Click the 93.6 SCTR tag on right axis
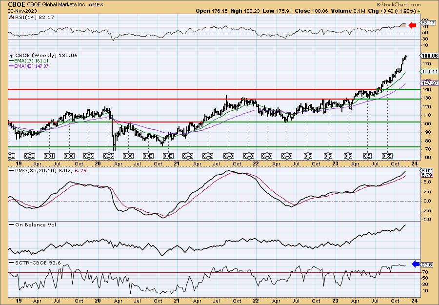 [427, 264]
